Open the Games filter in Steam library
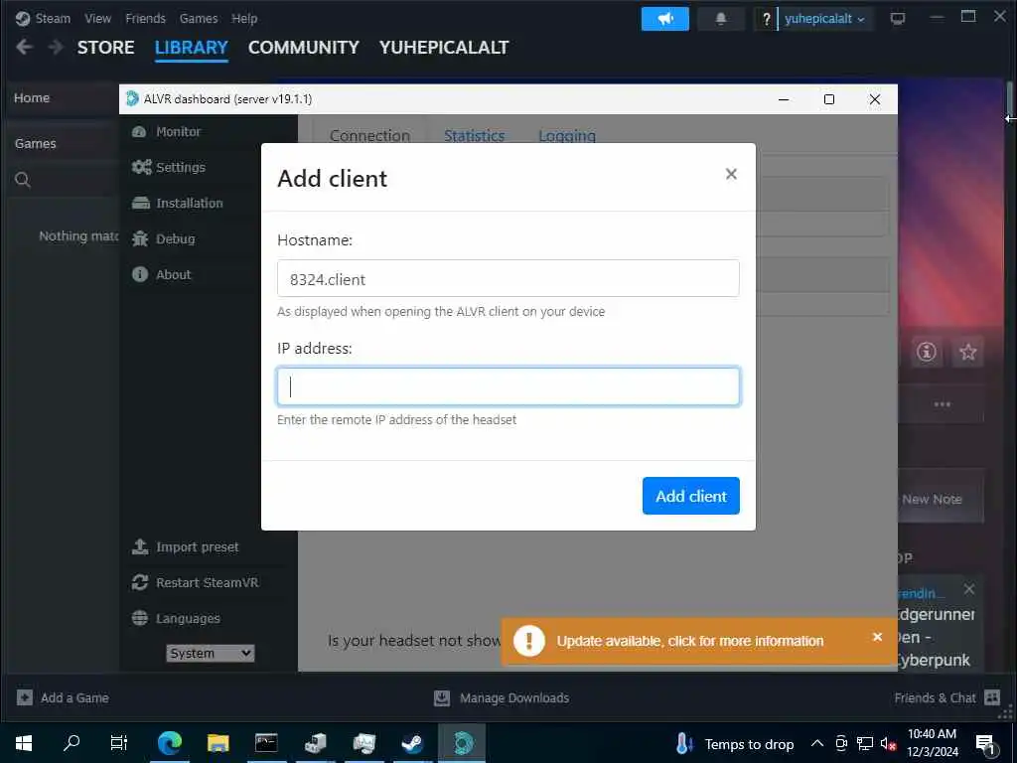This screenshot has height=763, width=1017. point(35,143)
